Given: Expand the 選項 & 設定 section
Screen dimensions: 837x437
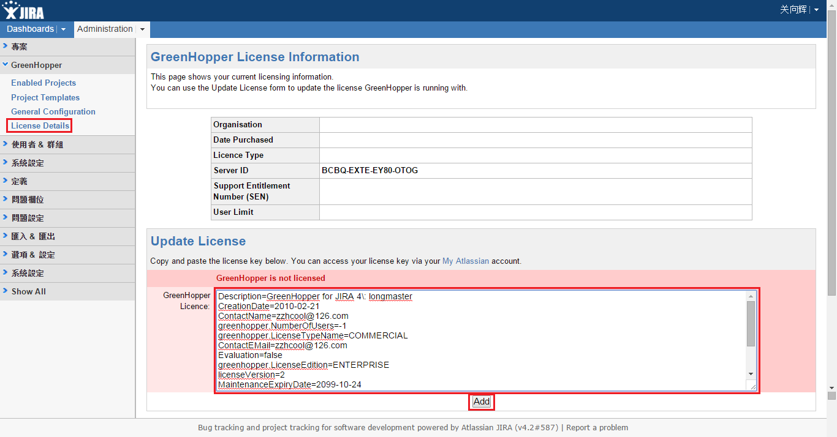Looking at the screenshot, I should pos(67,255).
